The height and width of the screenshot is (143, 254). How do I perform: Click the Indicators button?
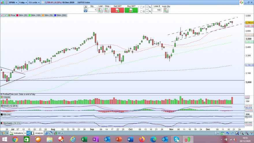[x=16, y=133]
